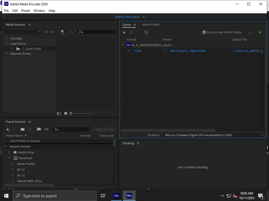Open preset settings icon in Preset Browser
Image resolution: width=269 pixels, height=201 pixels.
[x=30, y=129]
